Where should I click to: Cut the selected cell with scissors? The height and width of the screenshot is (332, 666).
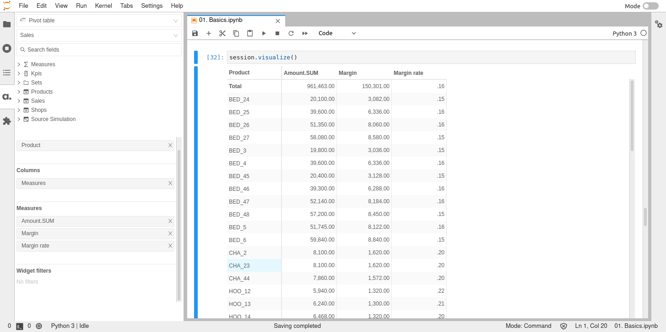click(x=222, y=33)
